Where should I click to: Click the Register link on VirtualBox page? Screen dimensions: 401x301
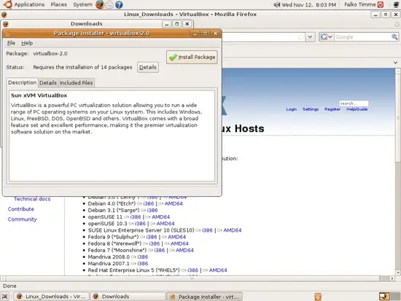click(x=332, y=109)
